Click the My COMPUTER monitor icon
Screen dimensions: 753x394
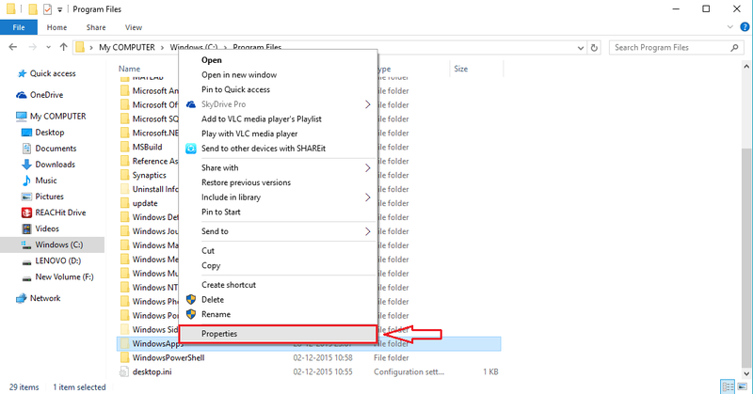point(21,117)
